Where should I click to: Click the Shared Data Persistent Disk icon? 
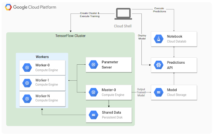pyautogui.click(x=93, y=115)
